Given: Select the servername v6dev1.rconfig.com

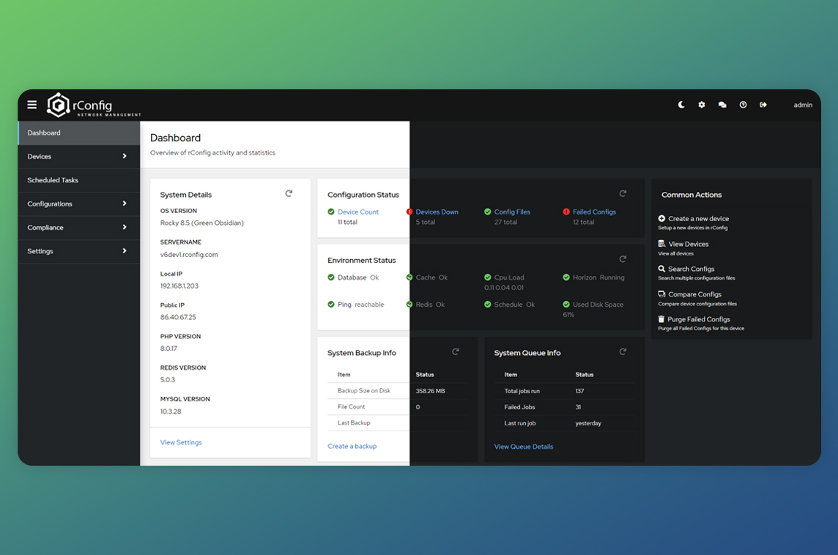Looking at the screenshot, I should click(189, 255).
